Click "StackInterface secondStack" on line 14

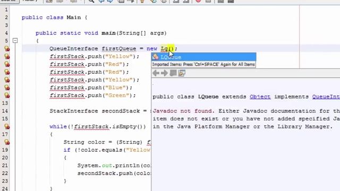click(95, 111)
